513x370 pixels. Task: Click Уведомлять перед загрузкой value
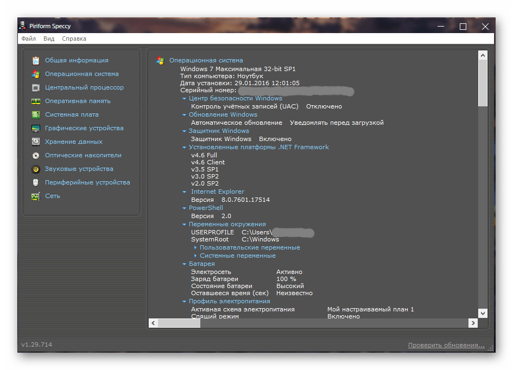tap(337, 123)
